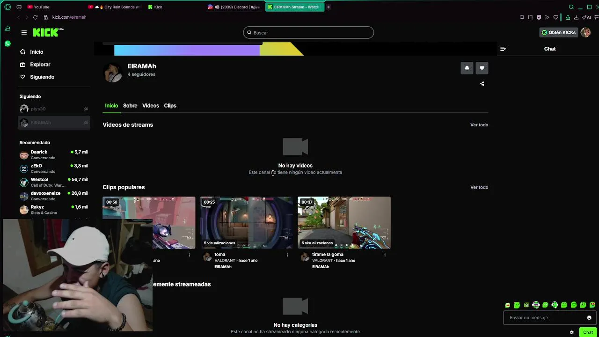This screenshot has height=337, width=599.
Task: Click the VALORANT category under toma clip
Action: tap(225, 261)
